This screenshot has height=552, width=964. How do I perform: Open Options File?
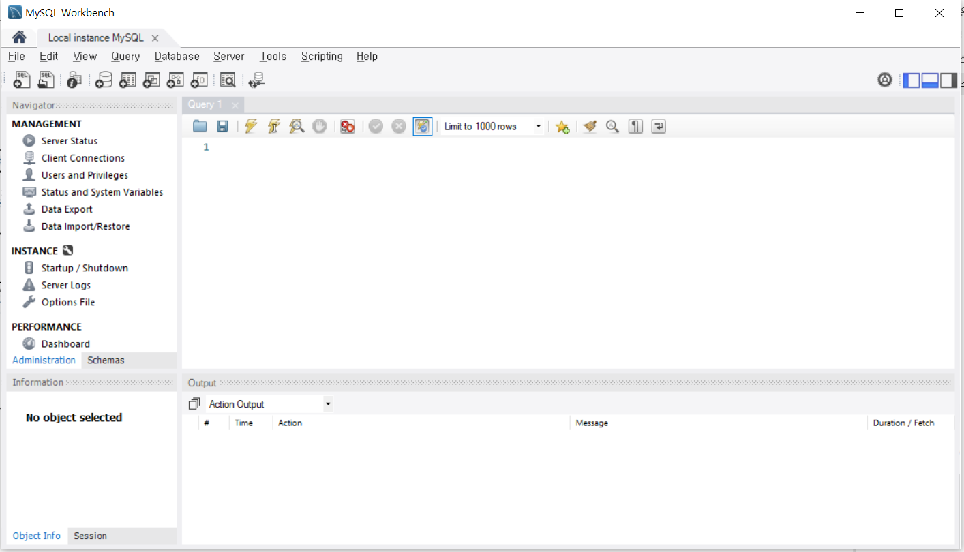[x=68, y=302]
